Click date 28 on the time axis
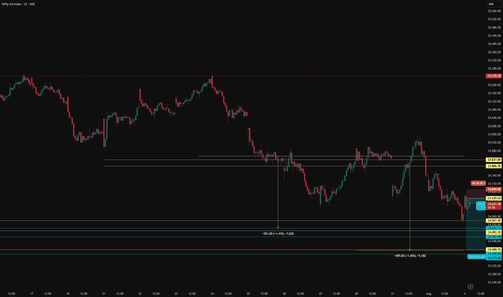Image resolution: width=503 pixels, height=297 pixels. click(284, 293)
